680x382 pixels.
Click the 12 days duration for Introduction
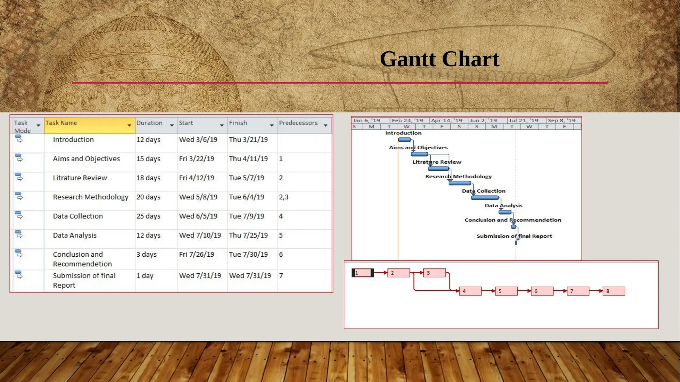click(x=156, y=143)
